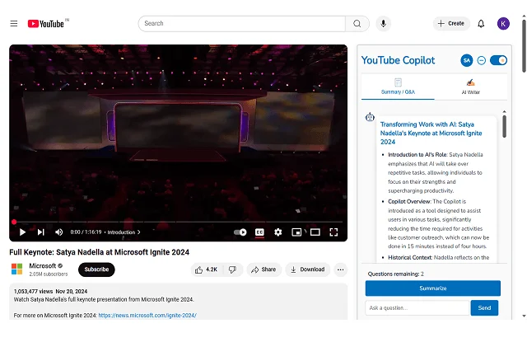The image size is (527, 342).
Task: Toggle closed captions on the video
Action: click(259, 232)
